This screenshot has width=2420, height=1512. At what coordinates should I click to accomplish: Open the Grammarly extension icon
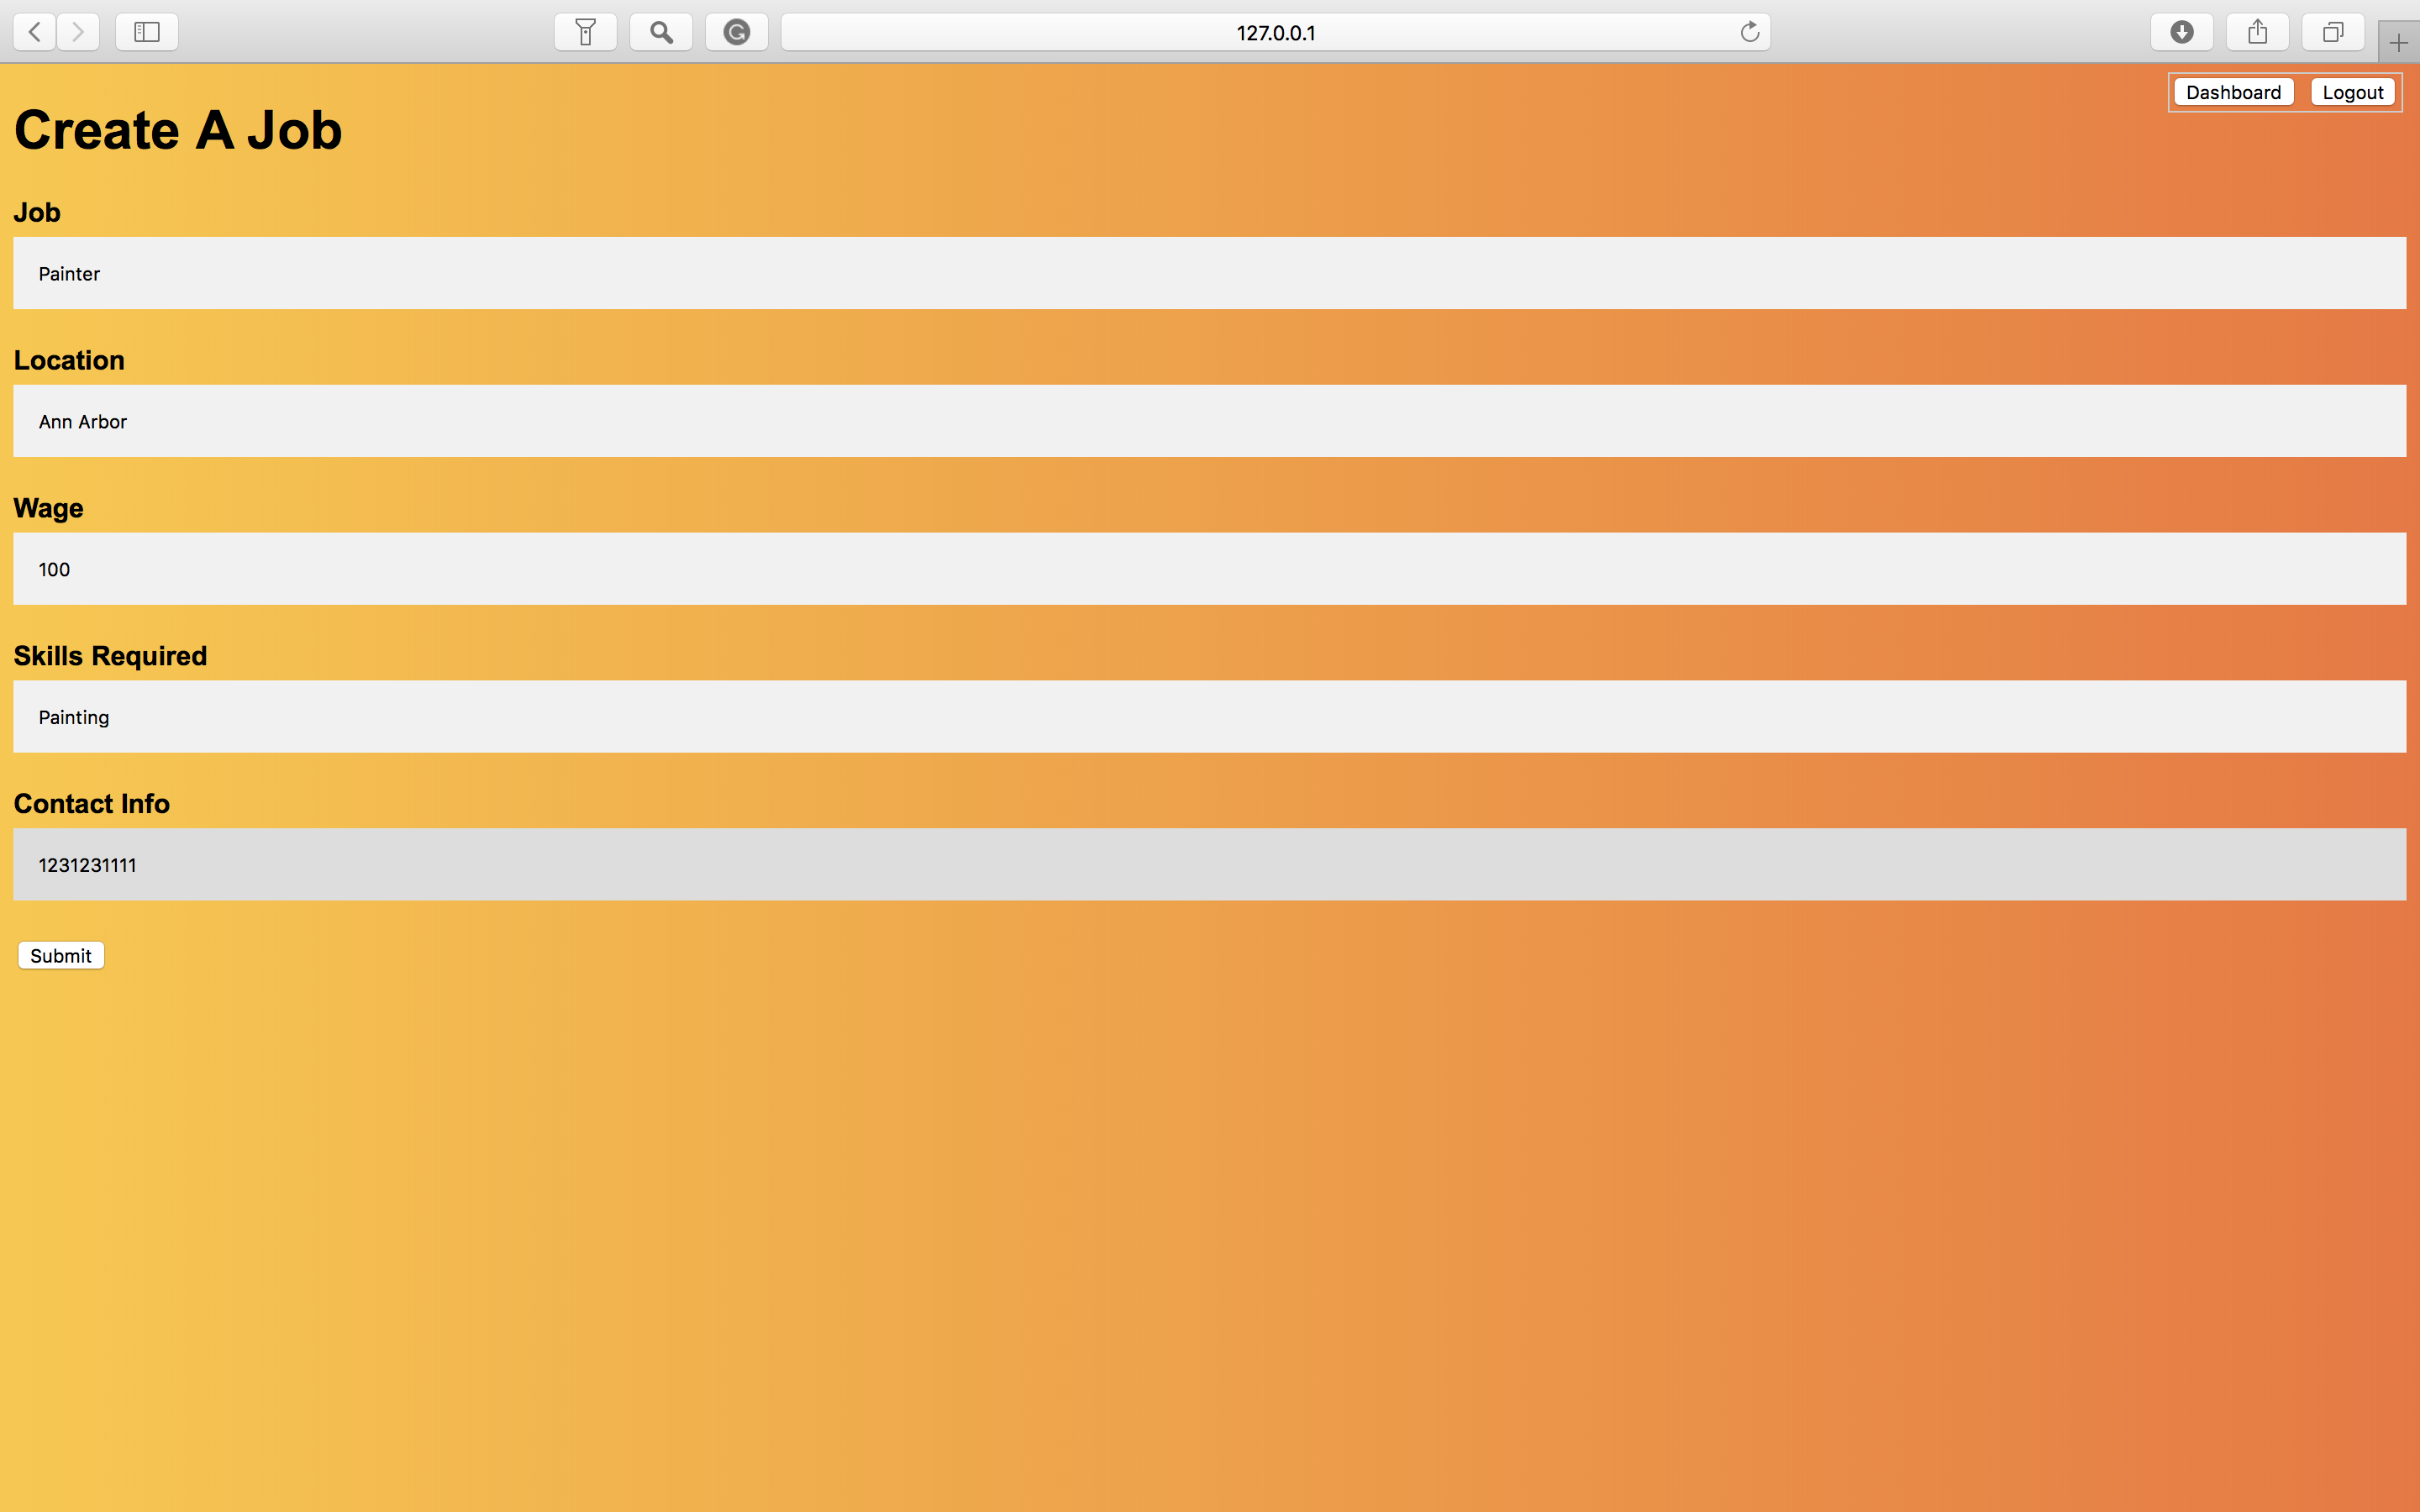[737, 32]
